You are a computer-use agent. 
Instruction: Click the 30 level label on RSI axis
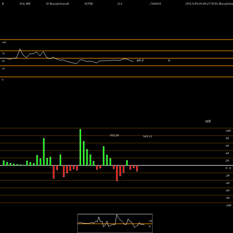coord(3,69)
